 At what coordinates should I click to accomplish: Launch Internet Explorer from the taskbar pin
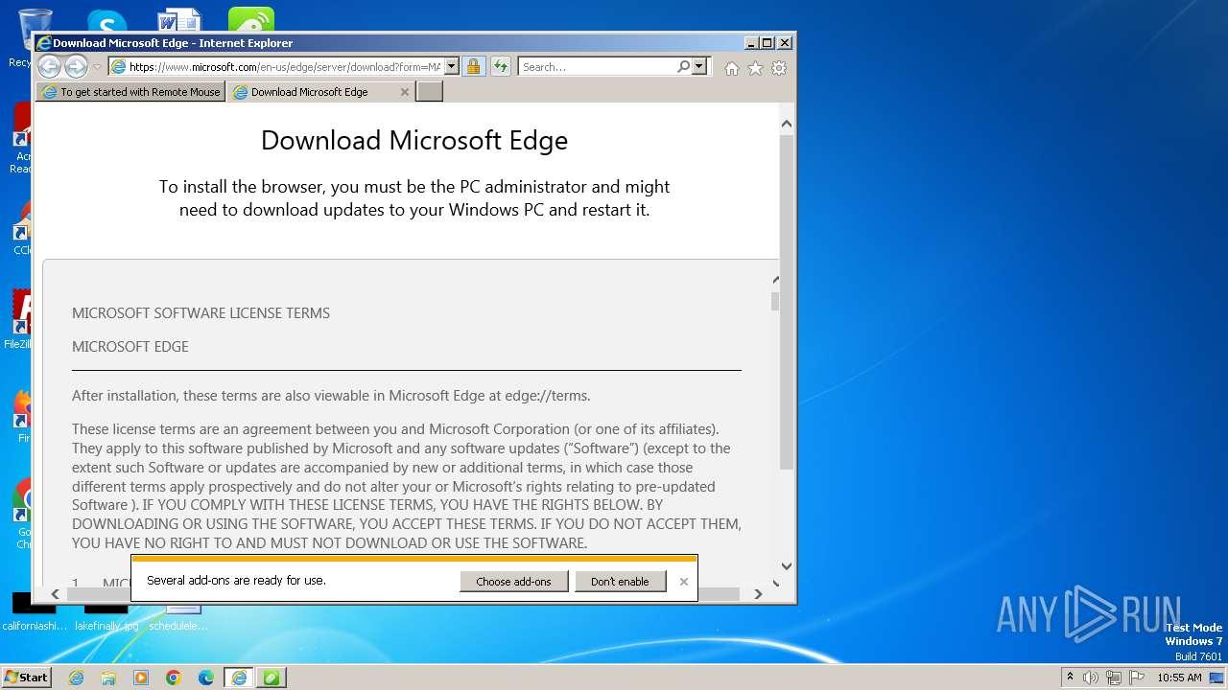pyautogui.click(x=76, y=678)
